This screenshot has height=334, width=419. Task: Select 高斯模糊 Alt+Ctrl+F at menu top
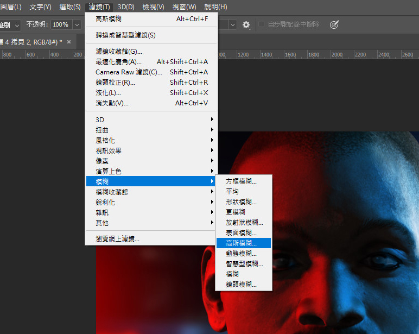tap(151, 18)
